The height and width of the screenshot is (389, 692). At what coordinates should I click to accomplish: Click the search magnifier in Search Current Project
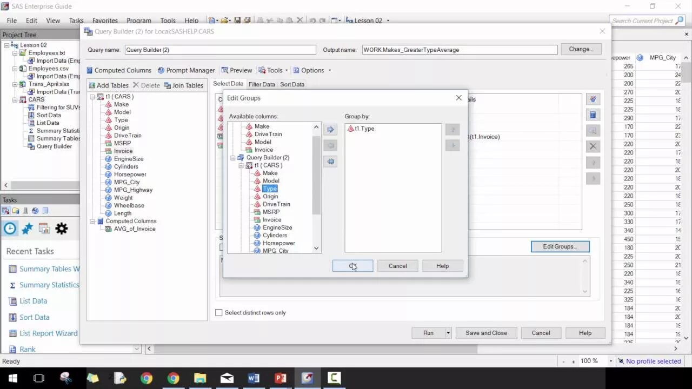[680, 21]
